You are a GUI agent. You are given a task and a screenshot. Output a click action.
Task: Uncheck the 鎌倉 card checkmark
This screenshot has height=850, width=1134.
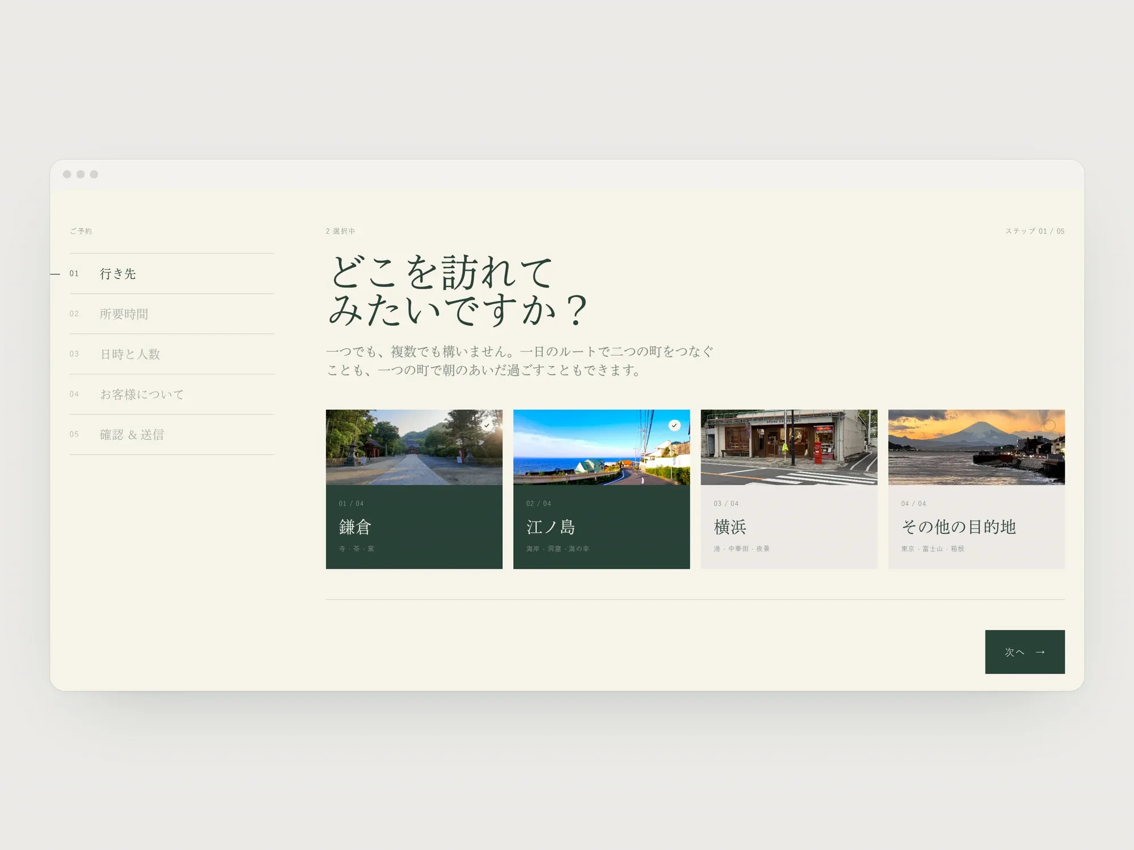(487, 425)
